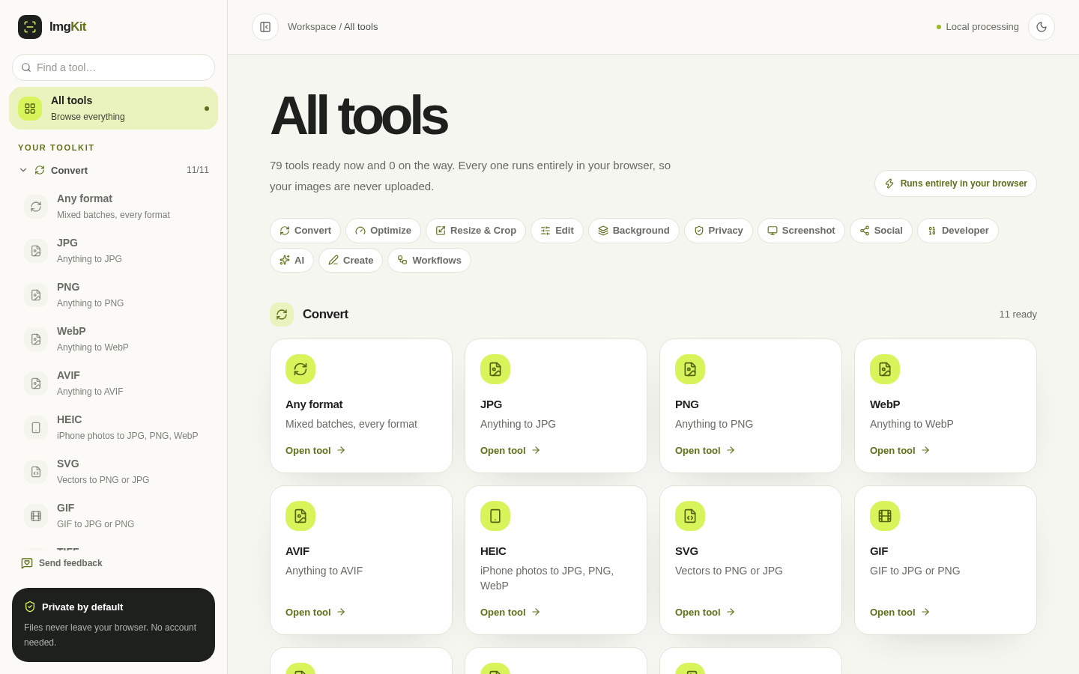1079x674 pixels.
Task: Click PNG sidebar item icon
Action: [x=36, y=295]
